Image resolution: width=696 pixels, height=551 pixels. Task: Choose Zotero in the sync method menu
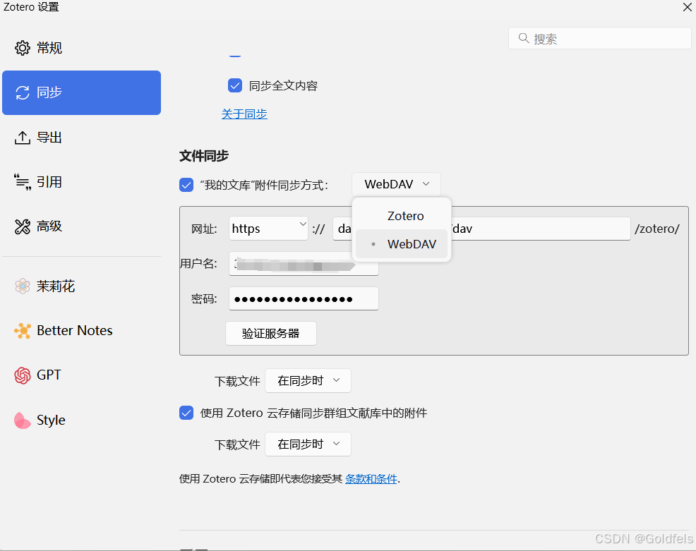[402, 216]
